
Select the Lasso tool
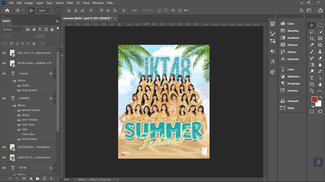(x=312, y=32)
